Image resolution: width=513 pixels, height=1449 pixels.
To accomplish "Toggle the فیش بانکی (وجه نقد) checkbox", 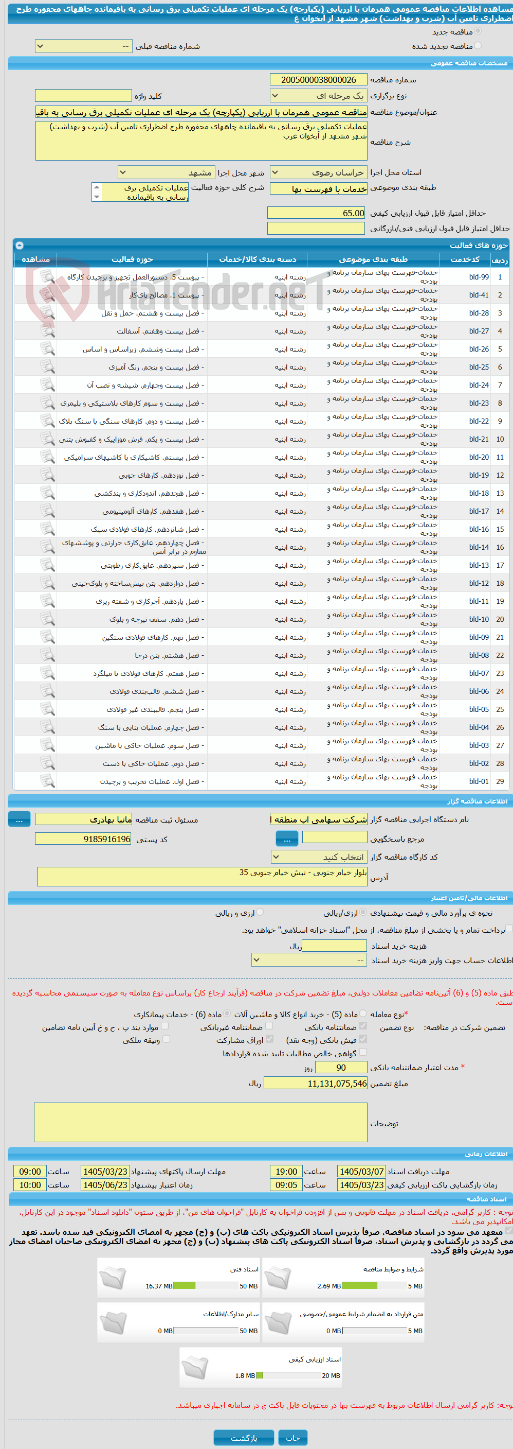I will (363, 1039).
